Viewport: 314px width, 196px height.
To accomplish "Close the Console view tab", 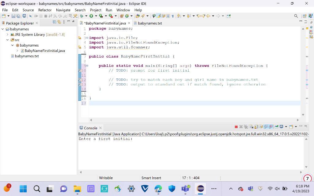I will coord(101,128).
